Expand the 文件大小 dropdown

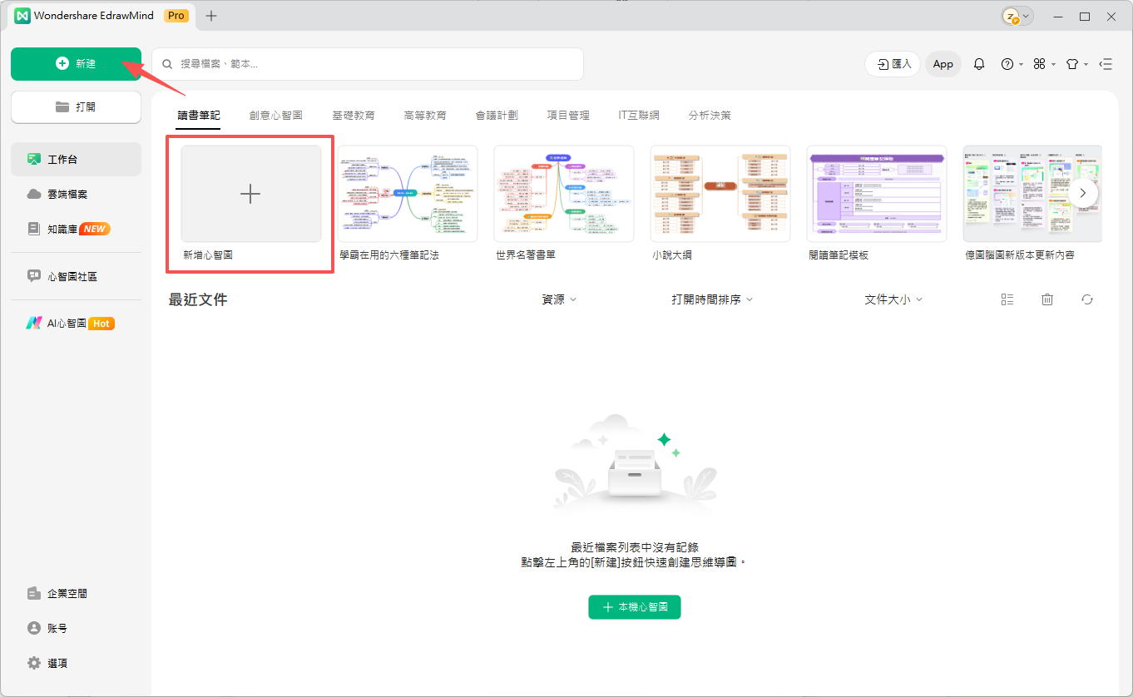coord(893,299)
